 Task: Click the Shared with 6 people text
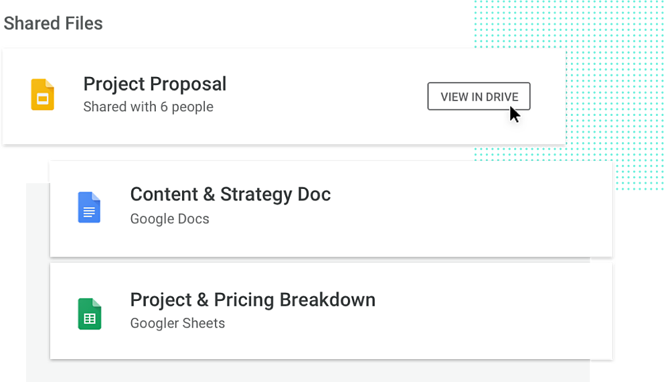point(148,107)
